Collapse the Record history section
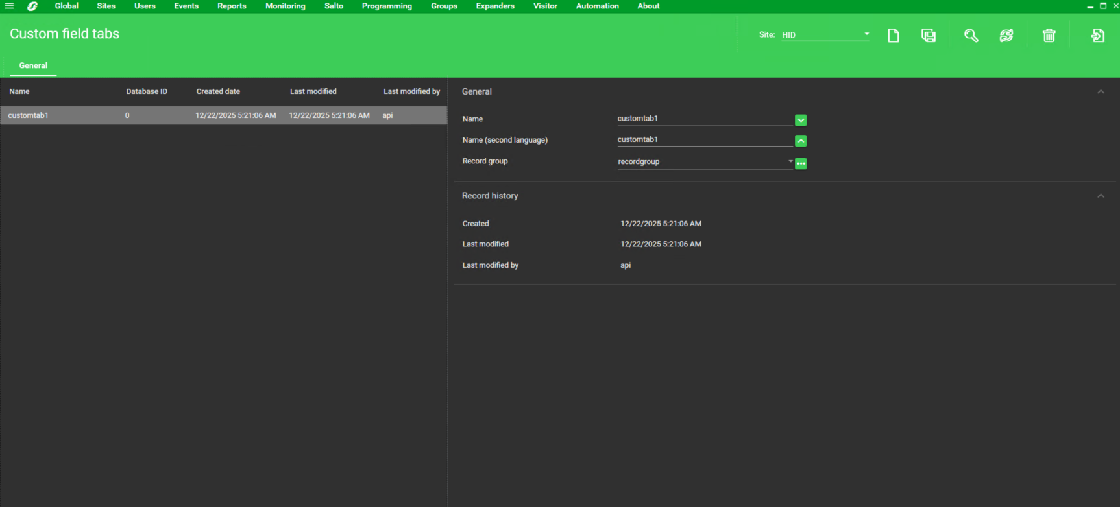The image size is (1120, 507). coord(1101,196)
